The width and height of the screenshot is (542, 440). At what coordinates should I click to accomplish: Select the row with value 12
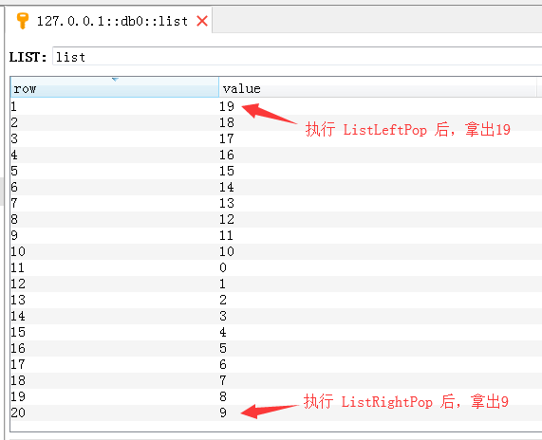pyautogui.click(x=276, y=219)
